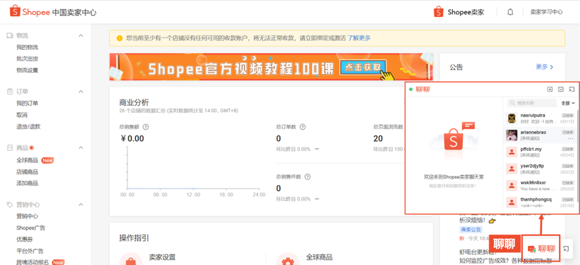
Task: Open 我的订单 in sidebar
Action: (x=27, y=103)
